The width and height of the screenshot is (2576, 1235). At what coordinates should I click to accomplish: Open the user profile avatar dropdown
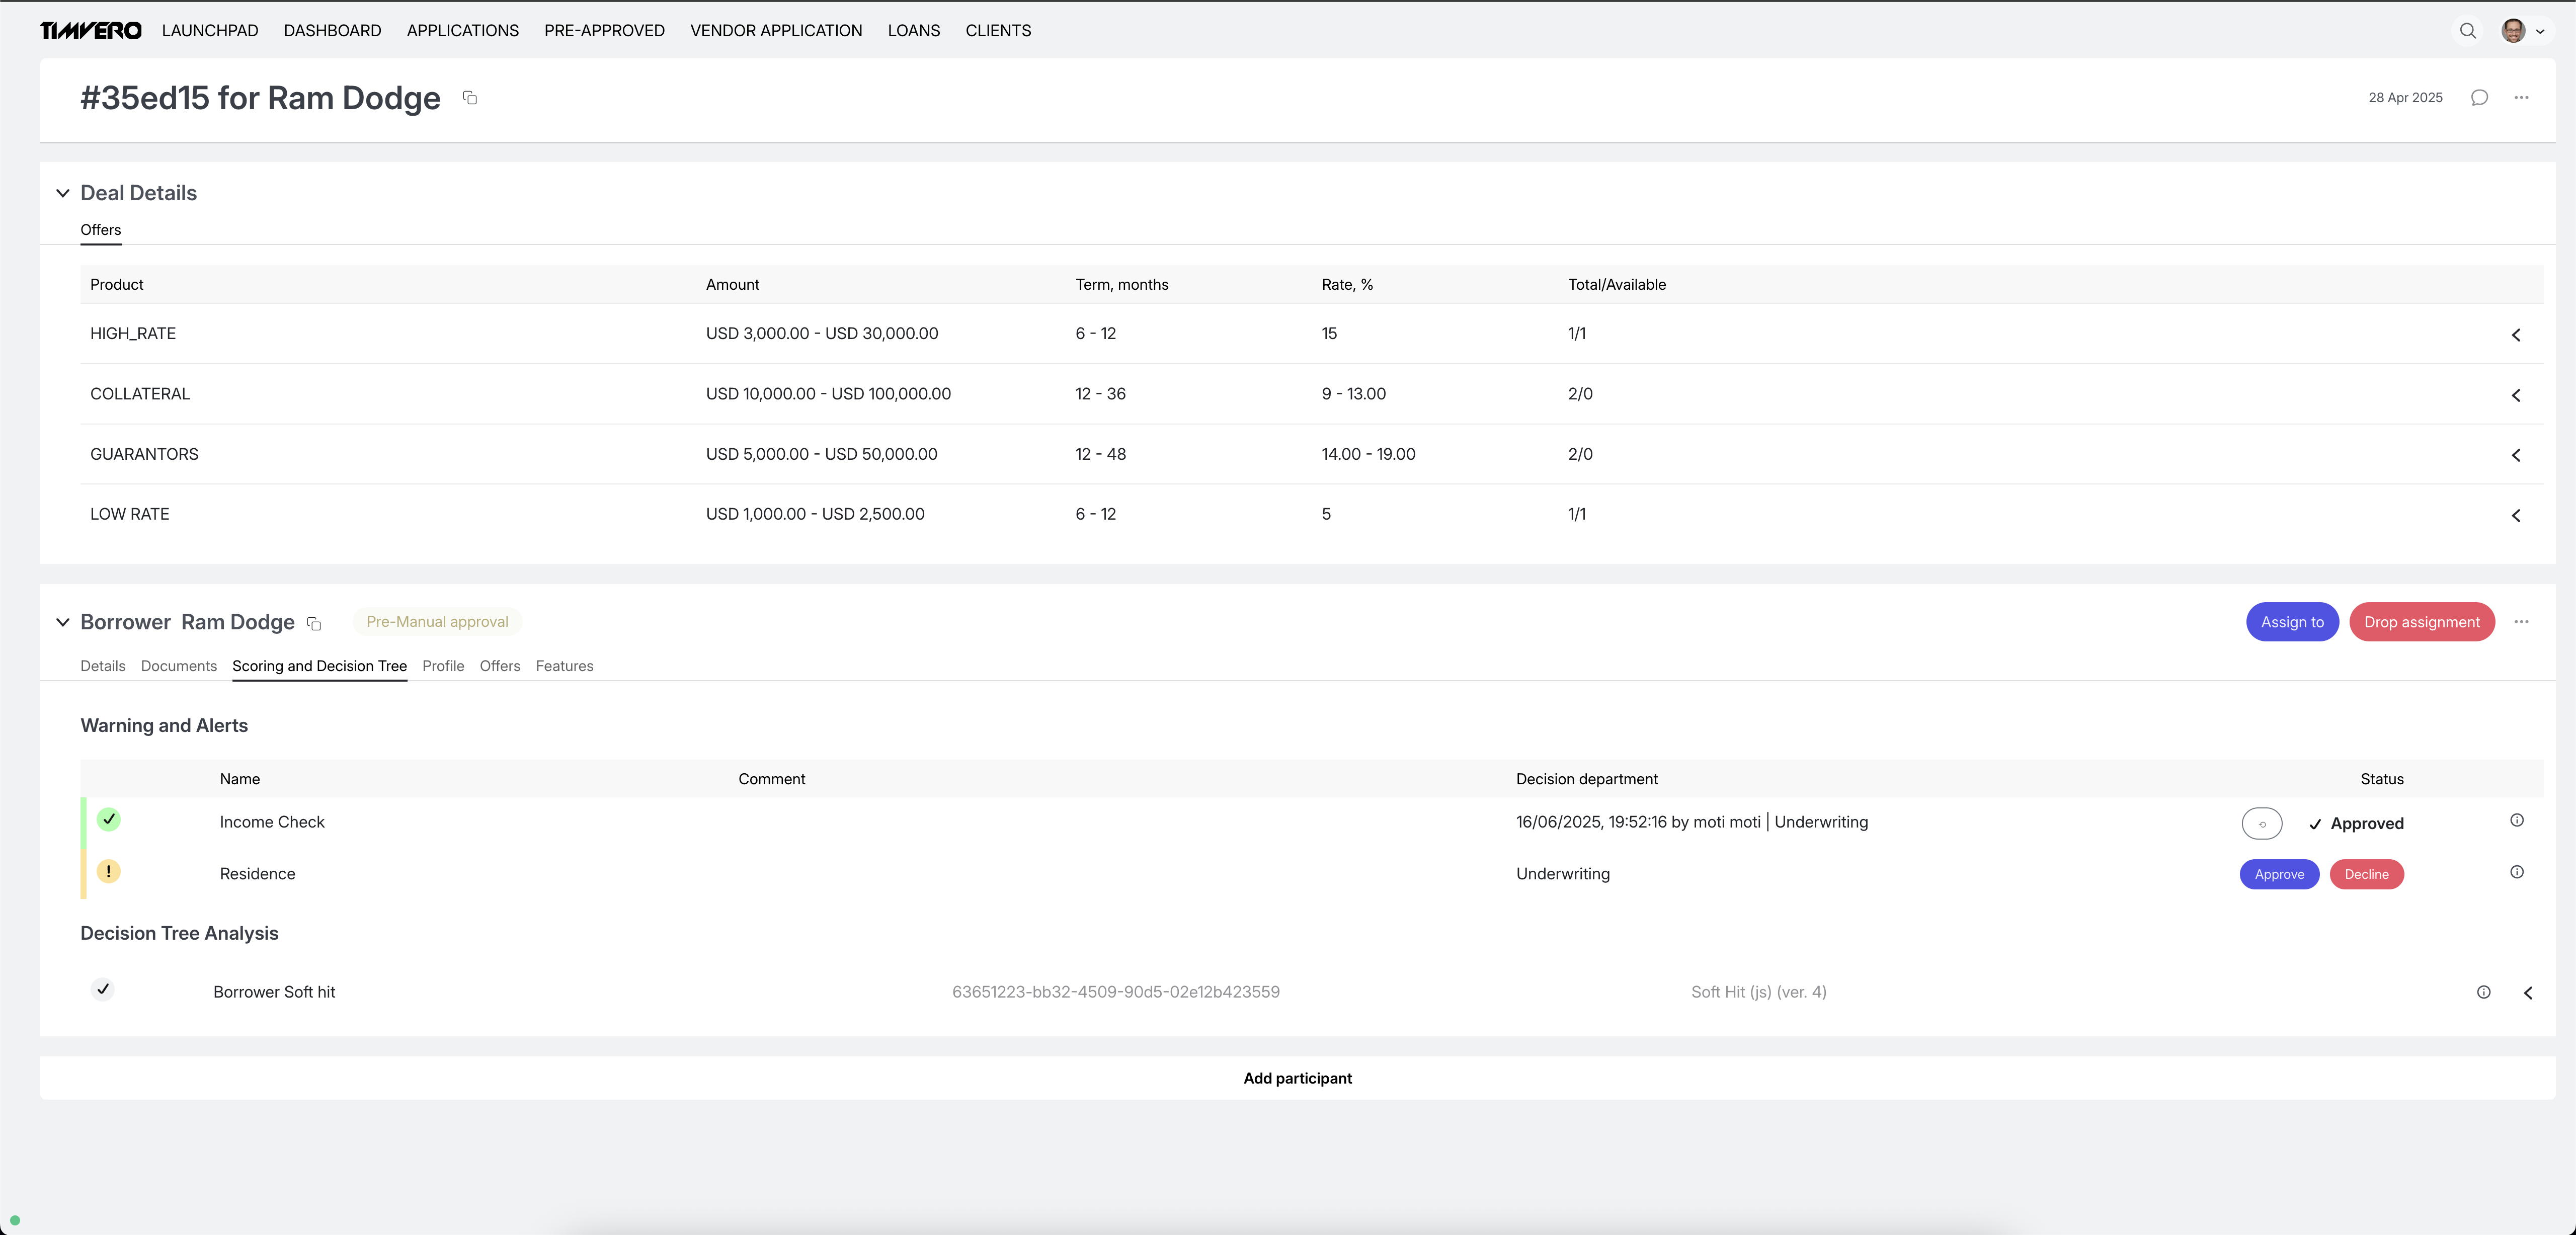[2513, 31]
